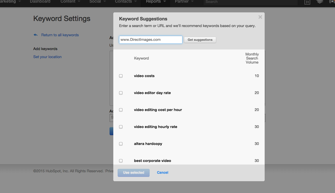Close the Keyword Suggestions dialog
Image resolution: width=335 pixels, height=193 pixels.
click(x=260, y=17)
